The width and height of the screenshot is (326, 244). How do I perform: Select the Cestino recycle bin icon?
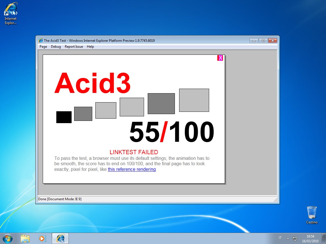[312, 215]
